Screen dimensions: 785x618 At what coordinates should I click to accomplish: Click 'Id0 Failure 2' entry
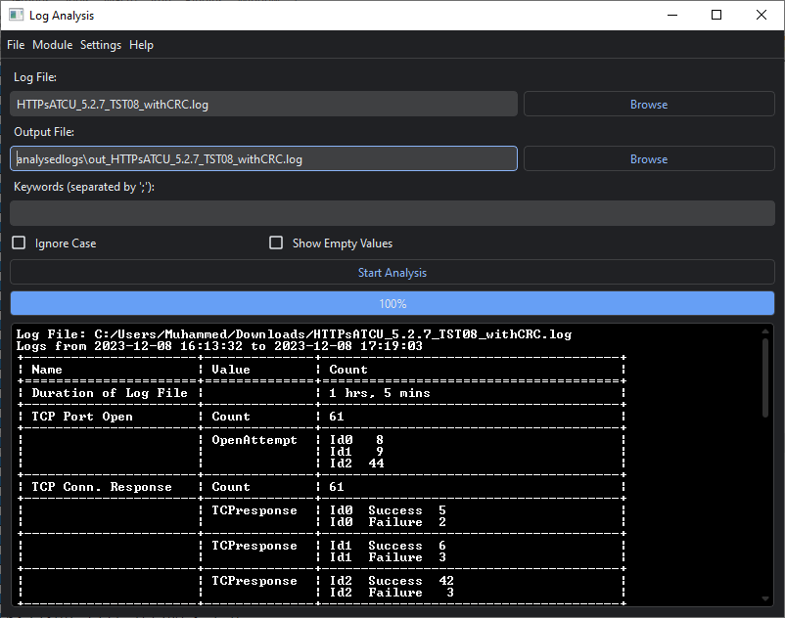point(388,522)
